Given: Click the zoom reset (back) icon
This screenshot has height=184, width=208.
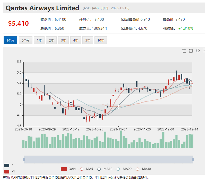Looking at the screenshot, I should point(191,50).
